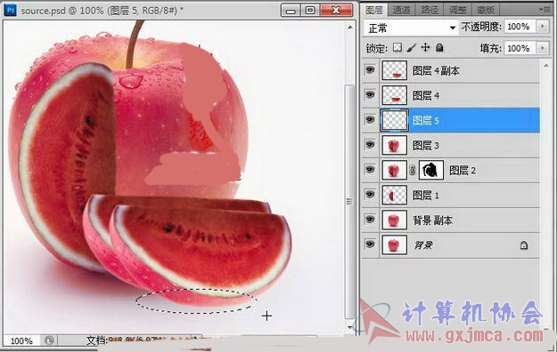This screenshot has height=352, width=557.
Task: Click lock all padlock icon
Action: pyautogui.click(x=439, y=47)
